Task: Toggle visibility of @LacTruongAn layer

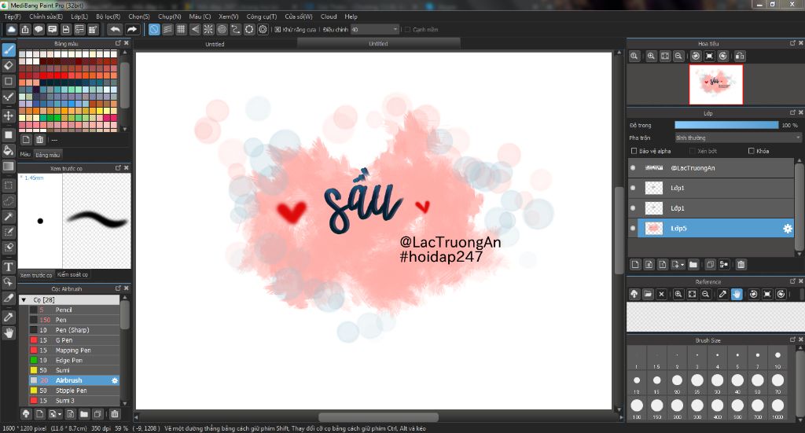Action: 633,167
